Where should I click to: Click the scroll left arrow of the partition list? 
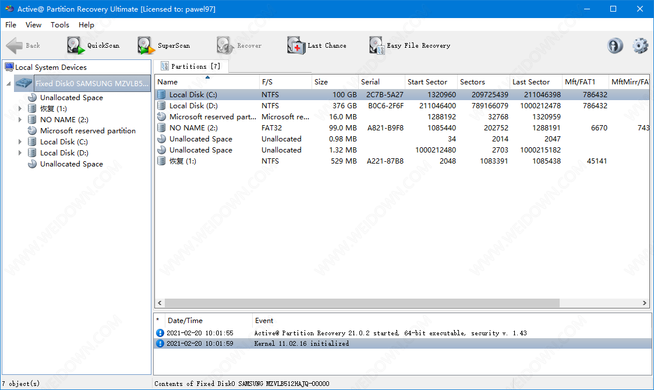coord(160,303)
